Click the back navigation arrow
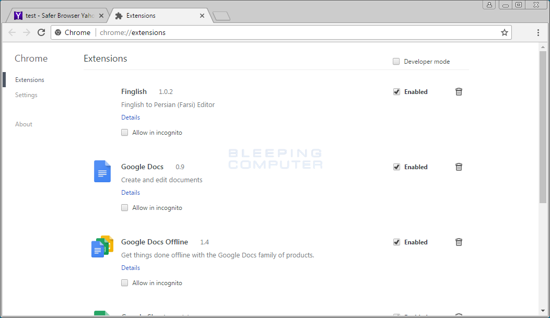 click(x=12, y=32)
